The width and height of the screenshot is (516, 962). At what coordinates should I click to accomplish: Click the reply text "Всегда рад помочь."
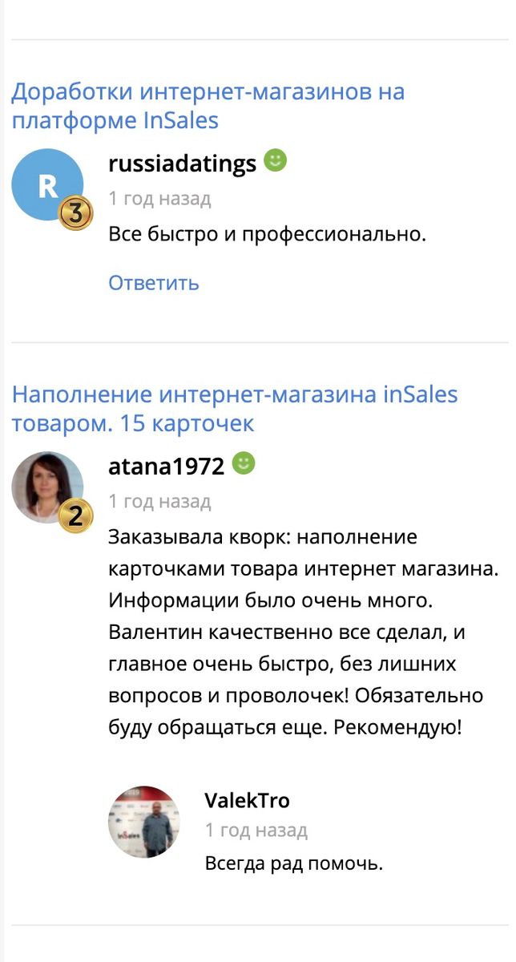293,863
